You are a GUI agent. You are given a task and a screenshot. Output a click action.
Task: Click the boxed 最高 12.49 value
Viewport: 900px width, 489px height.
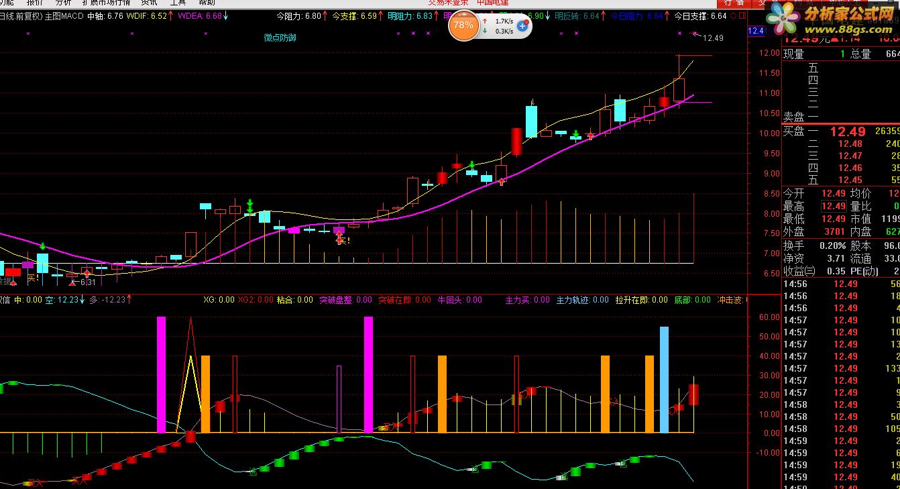pos(834,206)
